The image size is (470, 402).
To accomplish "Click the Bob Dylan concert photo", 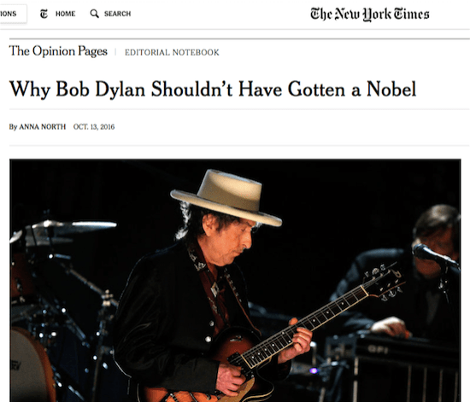I will coord(235,281).
